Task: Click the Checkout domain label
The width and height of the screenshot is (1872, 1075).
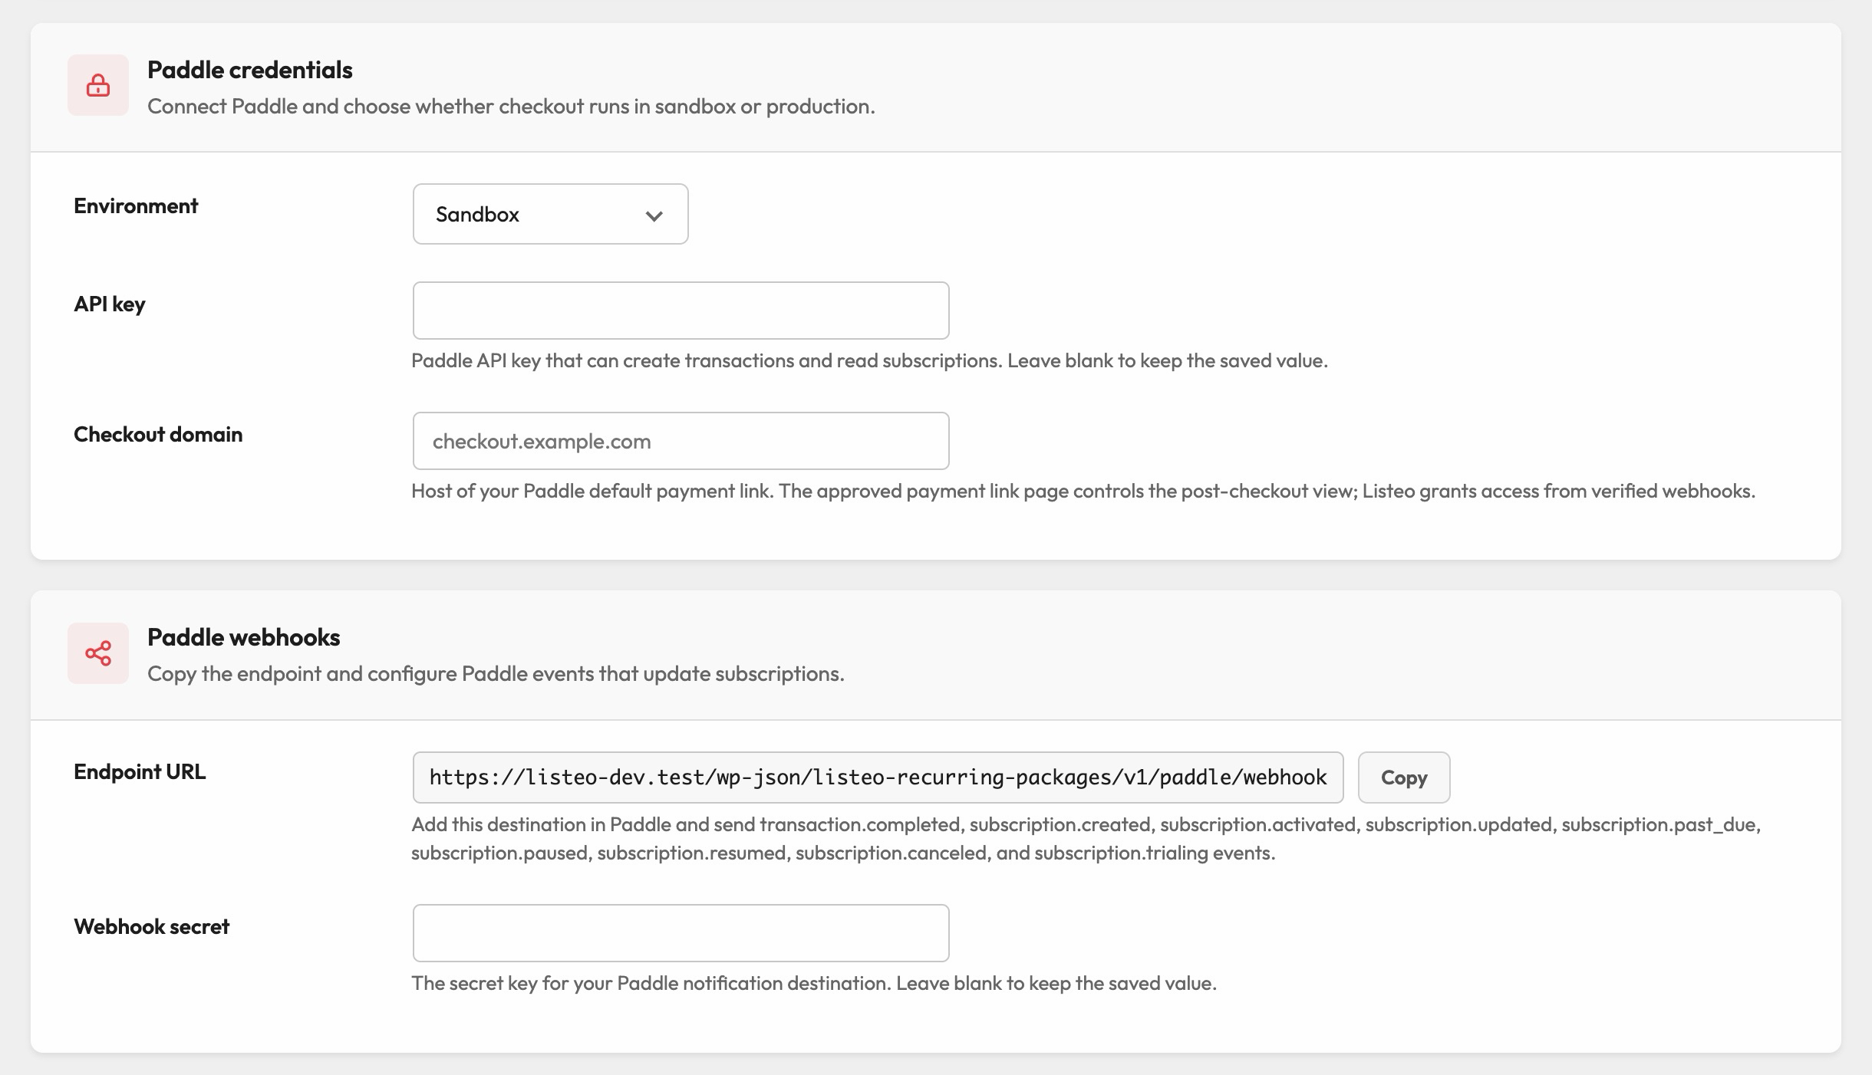Action: [158, 434]
